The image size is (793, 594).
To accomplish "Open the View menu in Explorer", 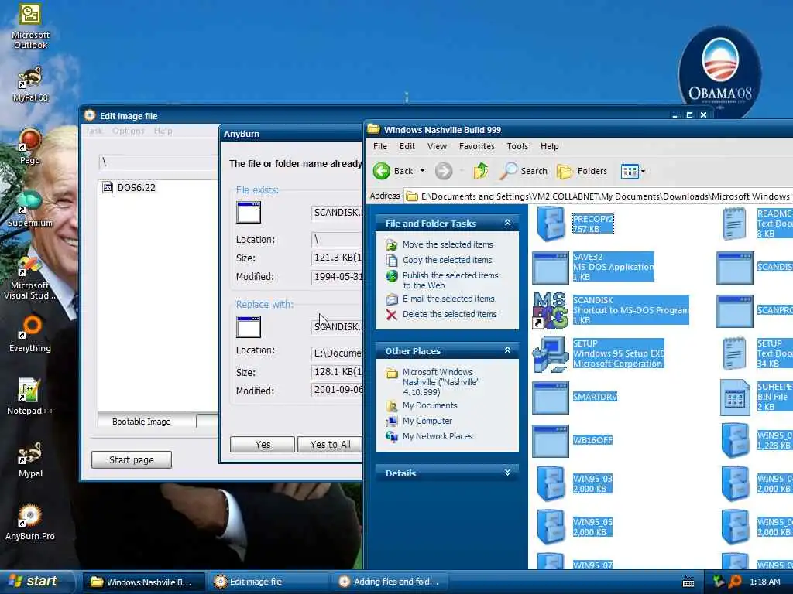I will pos(437,146).
